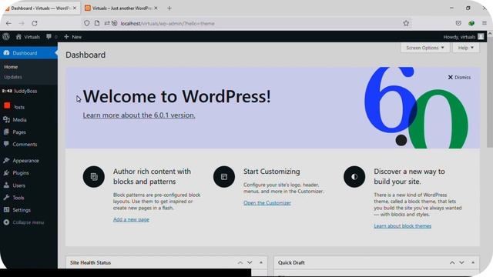Open the Pocket save icon in toolbar
The image size is (493, 277).
(x=458, y=23)
